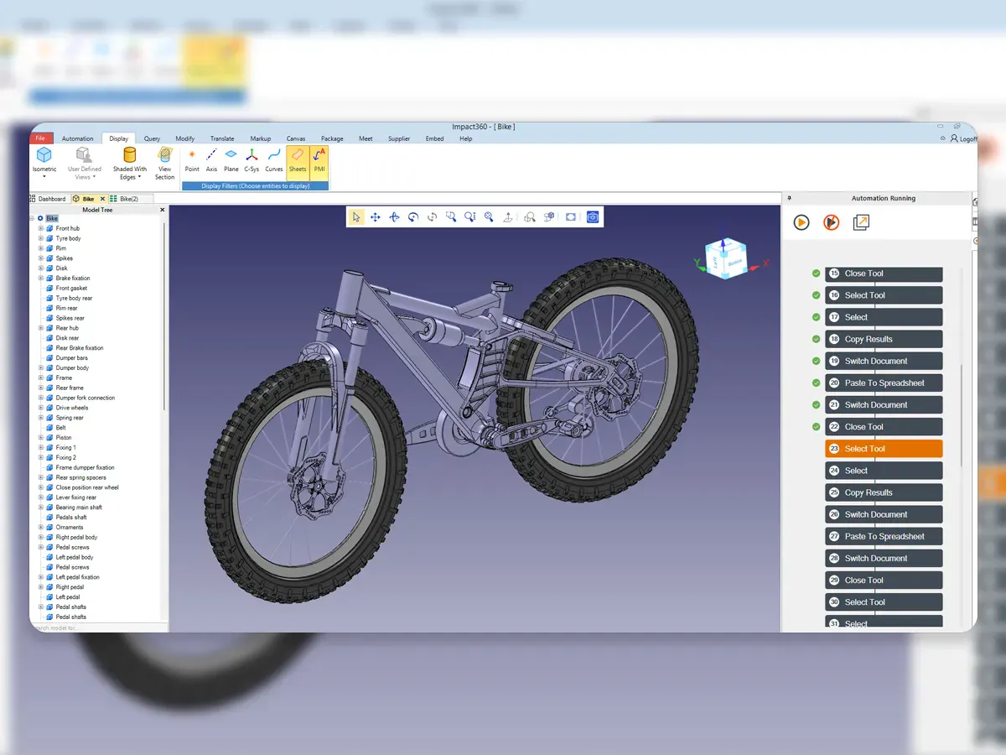The image size is (1006, 755).
Task: Click the blue camera snapshot icon
Action: coord(593,216)
